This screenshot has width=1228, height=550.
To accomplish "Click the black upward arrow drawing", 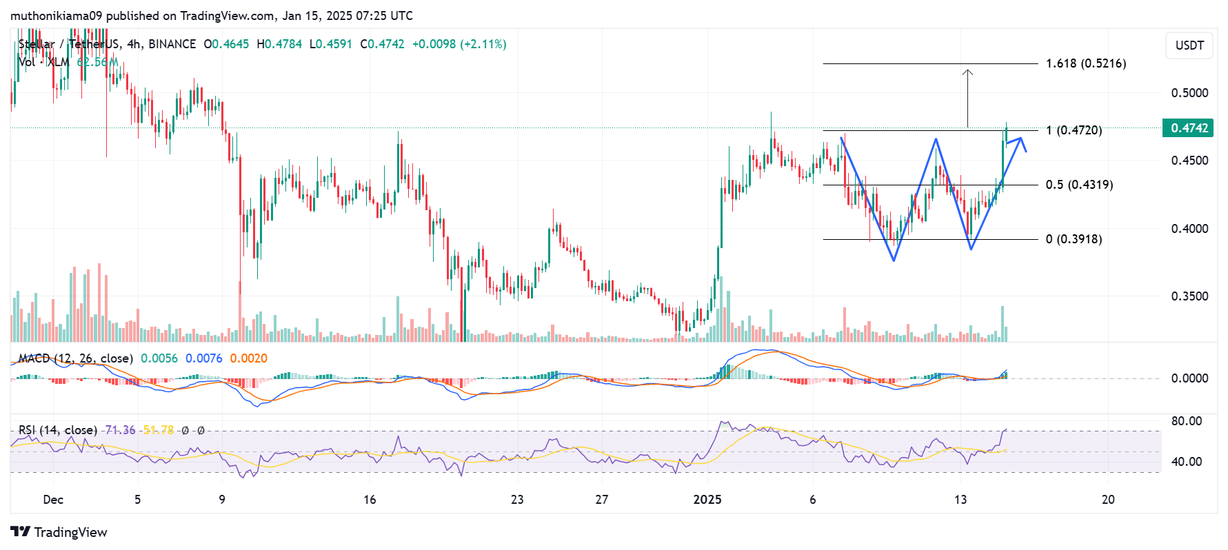I will pos(967,98).
